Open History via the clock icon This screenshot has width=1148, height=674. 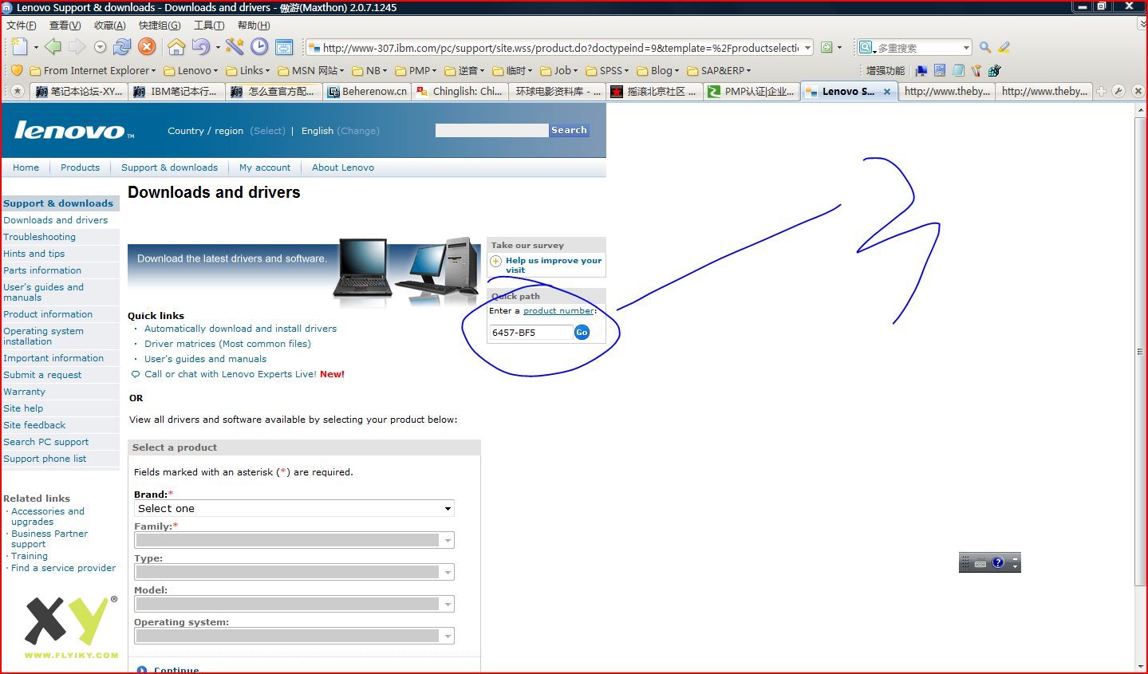tap(259, 47)
